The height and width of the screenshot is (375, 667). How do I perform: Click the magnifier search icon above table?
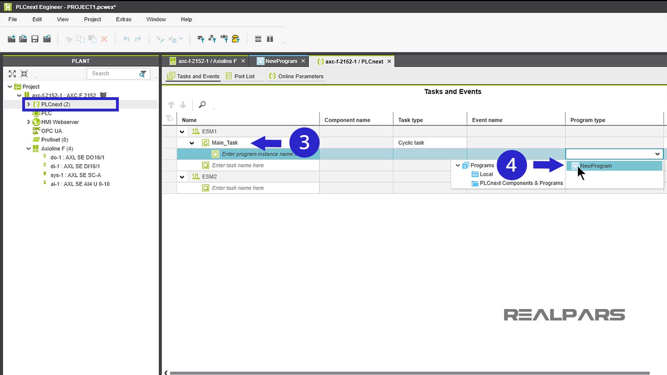tap(202, 105)
